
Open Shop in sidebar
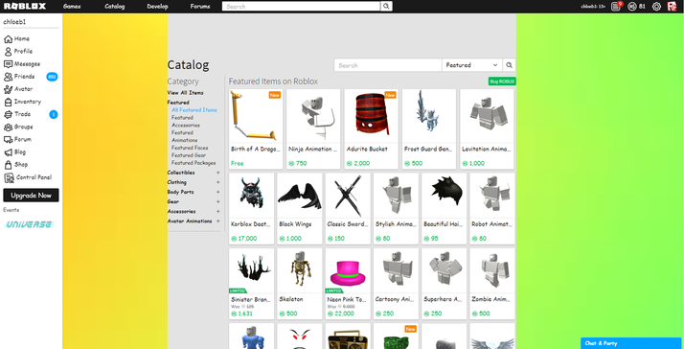tap(15, 165)
